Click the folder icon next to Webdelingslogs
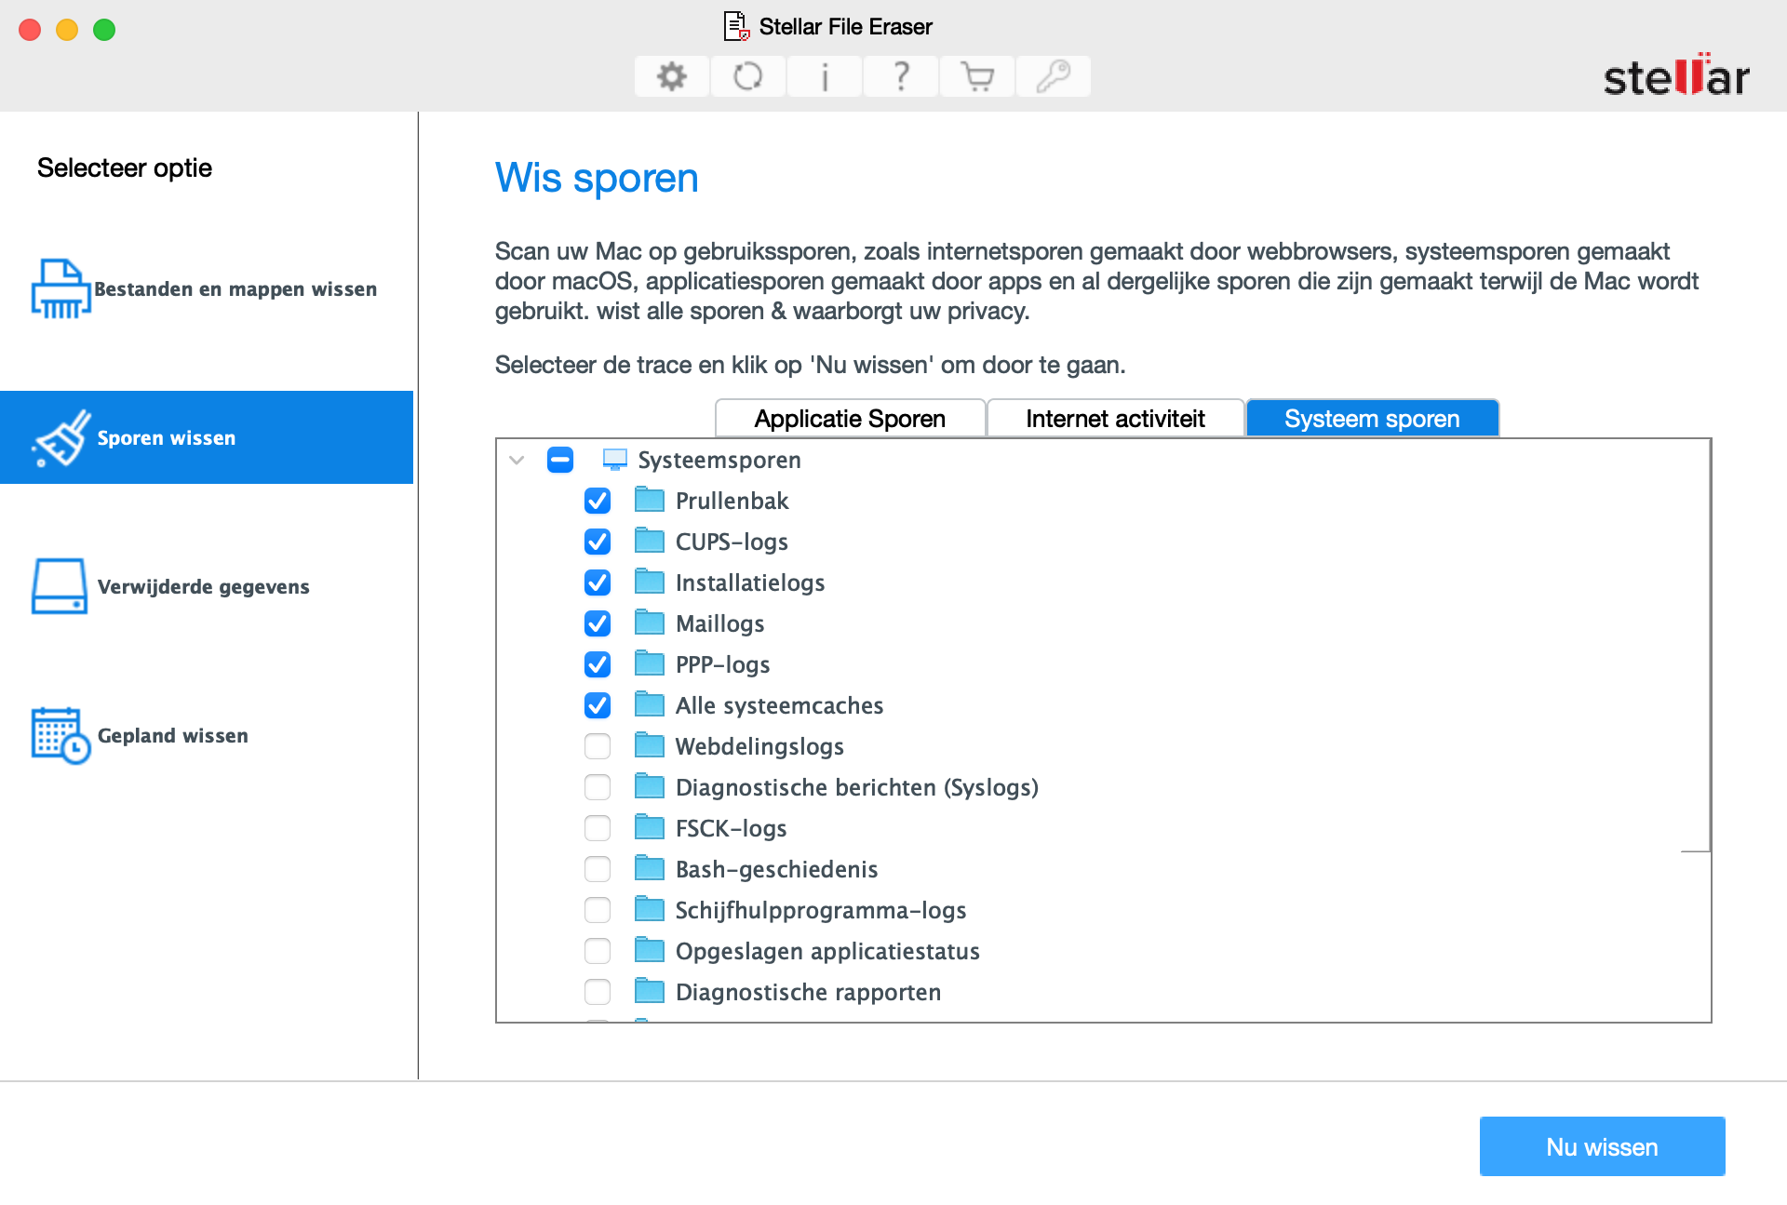1787x1205 pixels. pos(650,746)
